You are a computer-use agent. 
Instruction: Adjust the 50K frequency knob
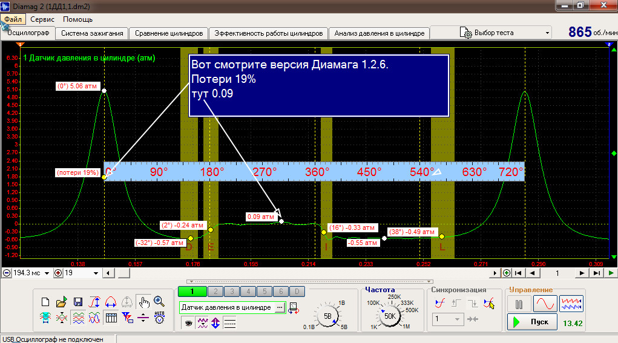tap(390, 316)
